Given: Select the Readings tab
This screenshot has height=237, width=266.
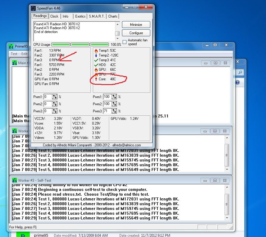Looking at the screenshot, I should pyautogui.click(x=40, y=16).
